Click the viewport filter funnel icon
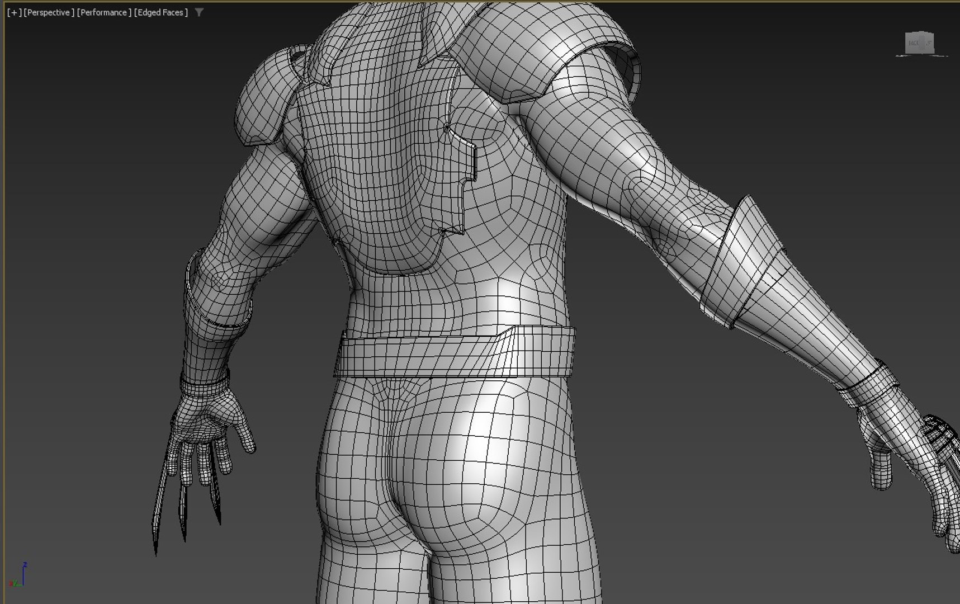 point(199,12)
